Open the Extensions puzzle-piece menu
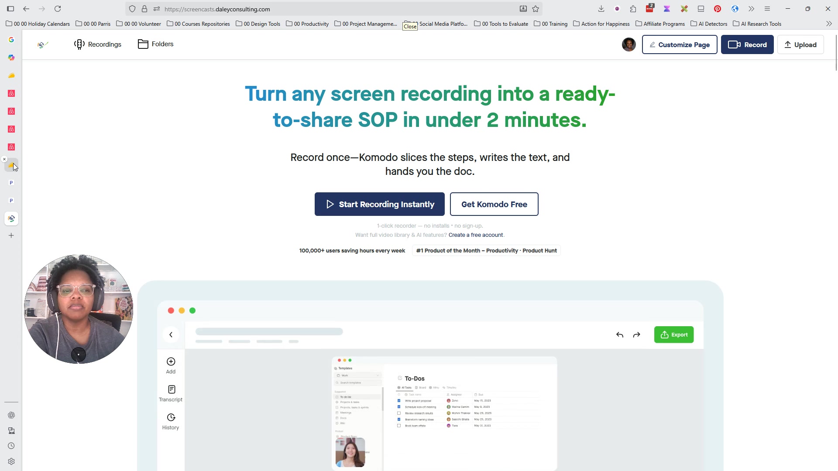Image resolution: width=838 pixels, height=471 pixels. [x=633, y=9]
